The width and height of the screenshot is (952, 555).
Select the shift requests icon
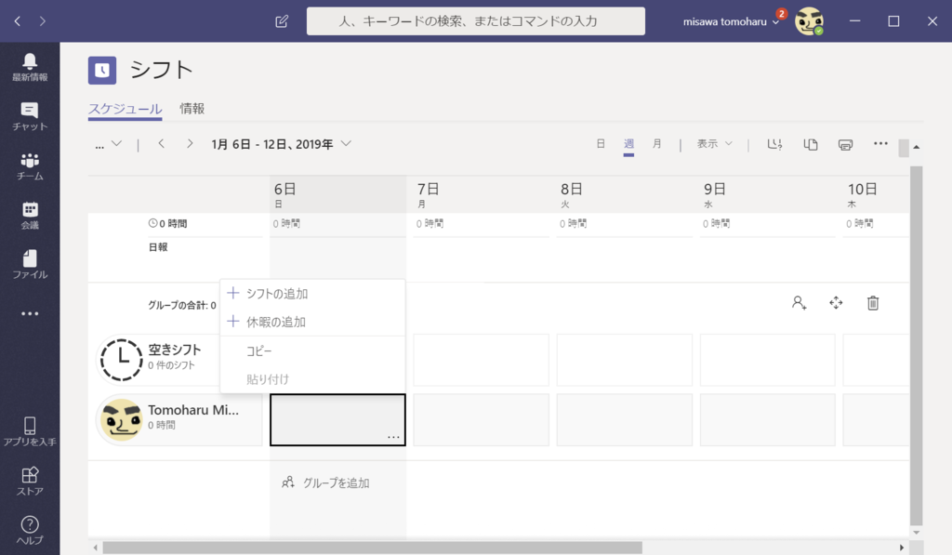tap(774, 144)
